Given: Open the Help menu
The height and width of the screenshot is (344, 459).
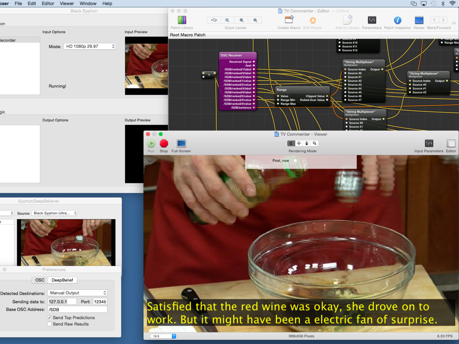Looking at the screenshot, I should click(x=107, y=4).
